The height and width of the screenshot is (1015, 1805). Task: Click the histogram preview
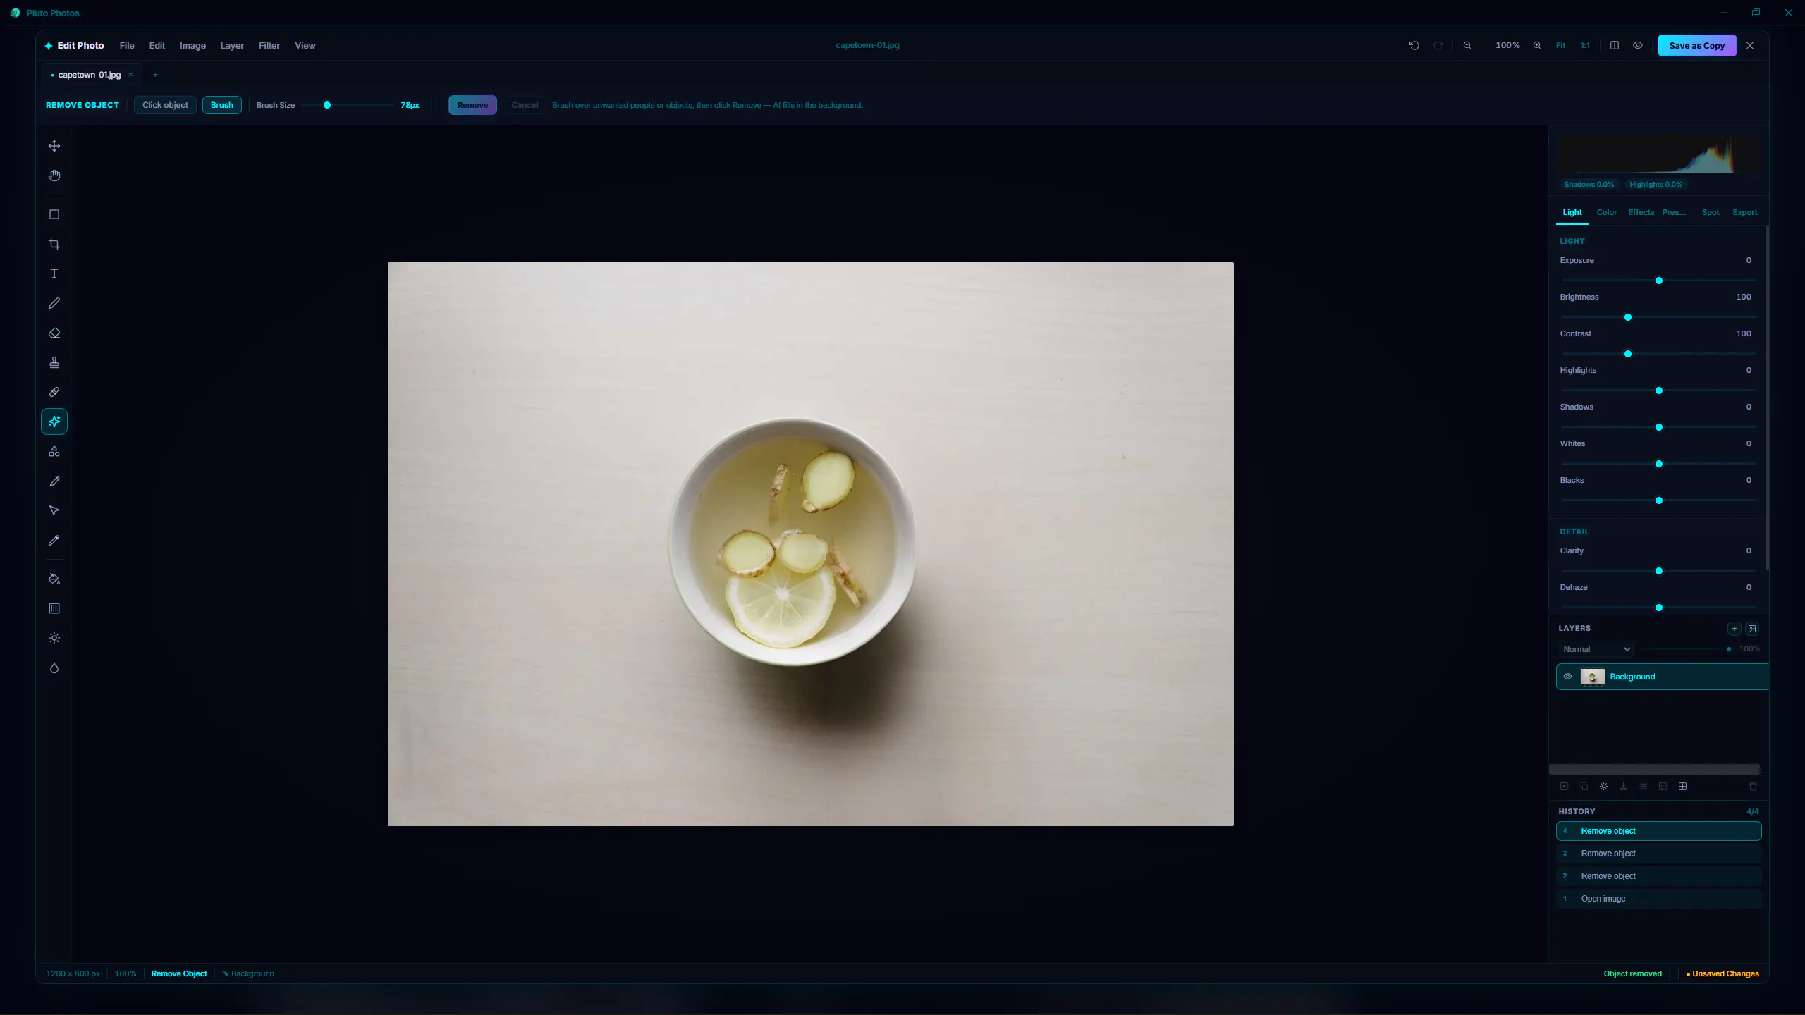1658,155
